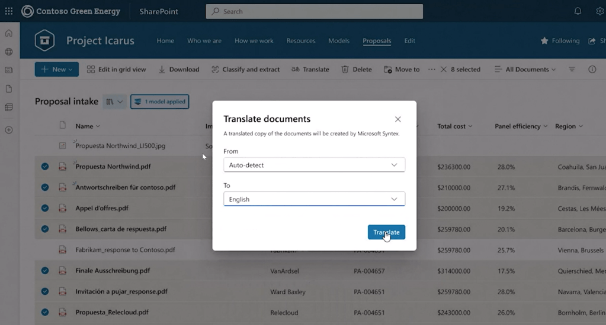The height and width of the screenshot is (325, 606).
Task: Toggle selection for Finale Ausschreibung.pdf
Action: (45, 271)
